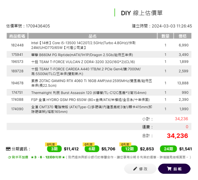Click product code 182448
Image resolution: width=198 pixels, height=180 pixels.
(x=17, y=45)
